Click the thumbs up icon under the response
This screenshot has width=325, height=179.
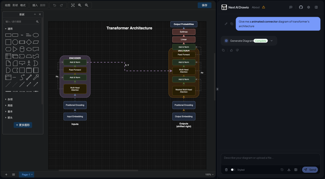[x=231, y=50]
